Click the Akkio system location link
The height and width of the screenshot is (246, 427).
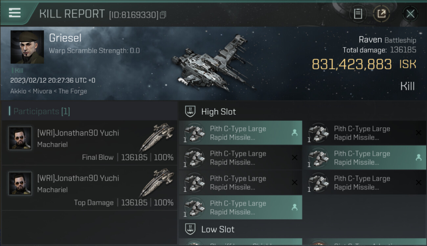coord(18,91)
